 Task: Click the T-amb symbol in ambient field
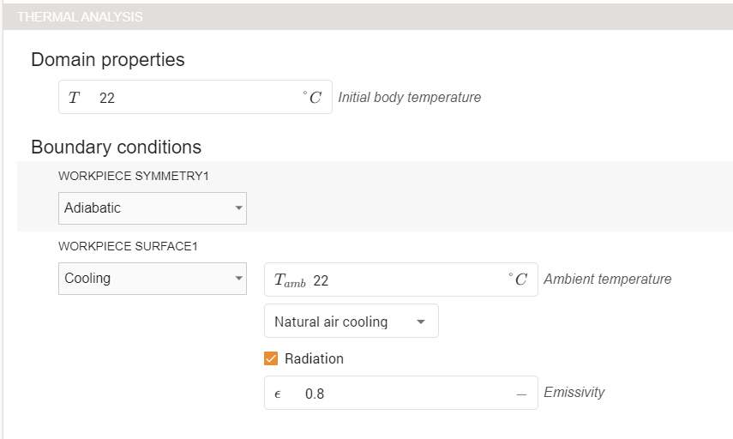click(x=290, y=280)
